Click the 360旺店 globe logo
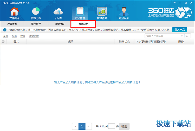This screenshot has height=131, width=195. click(x=183, y=12)
